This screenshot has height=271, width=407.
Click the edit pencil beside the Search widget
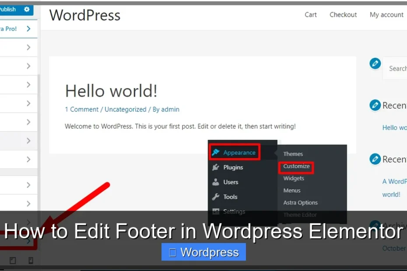(375, 63)
